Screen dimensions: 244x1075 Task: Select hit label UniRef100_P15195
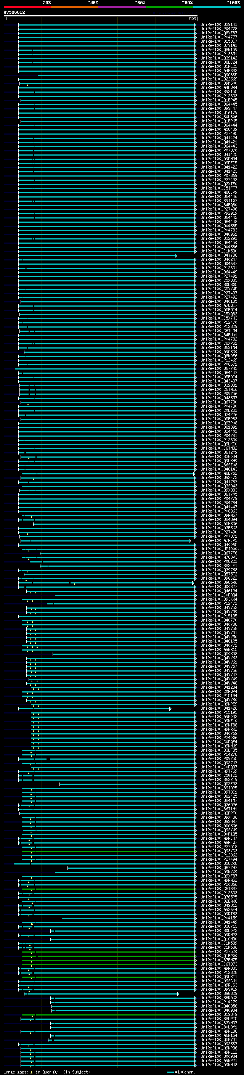(218, 616)
